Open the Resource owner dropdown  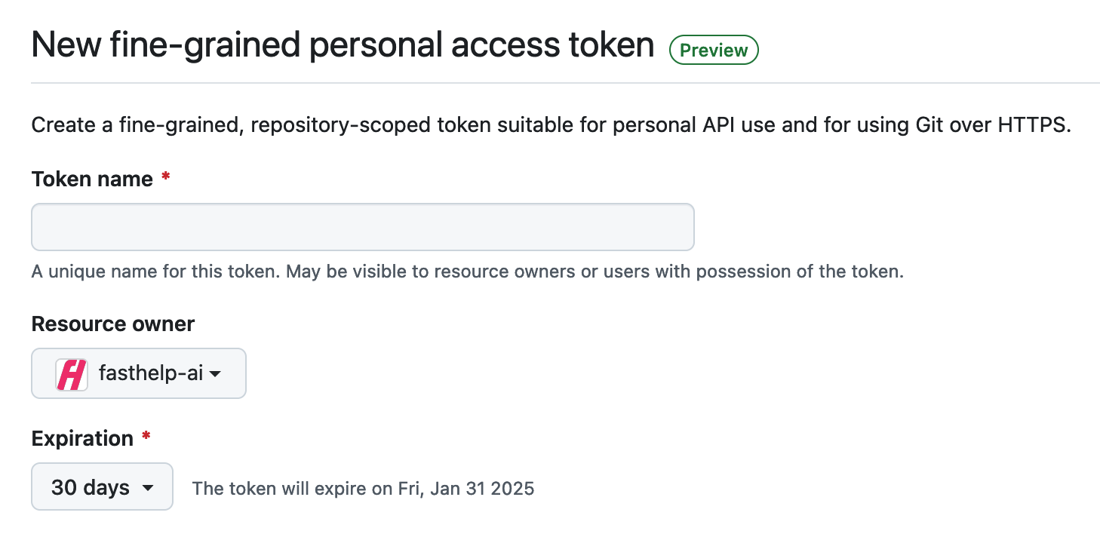point(139,373)
